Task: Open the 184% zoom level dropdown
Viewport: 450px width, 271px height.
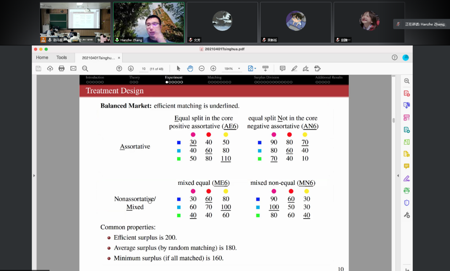Action: 239,68
